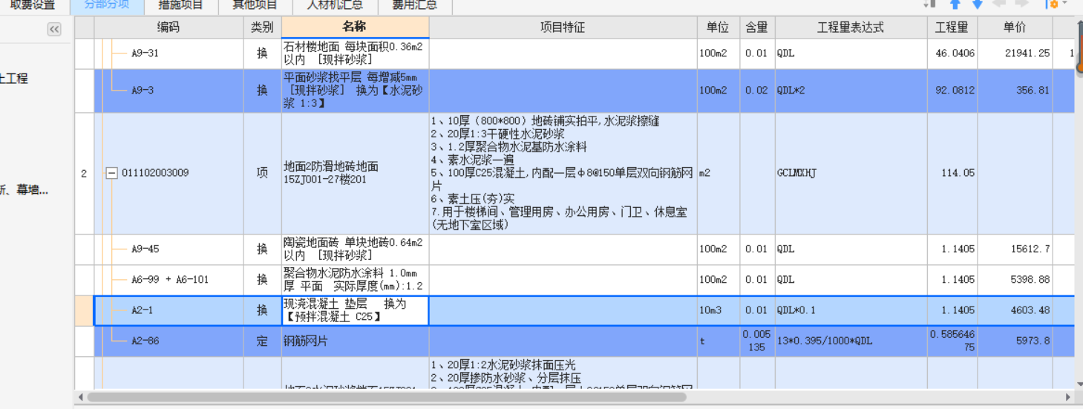Open the 人材机汇总 tab
This screenshot has height=409, width=1083.
336,5
